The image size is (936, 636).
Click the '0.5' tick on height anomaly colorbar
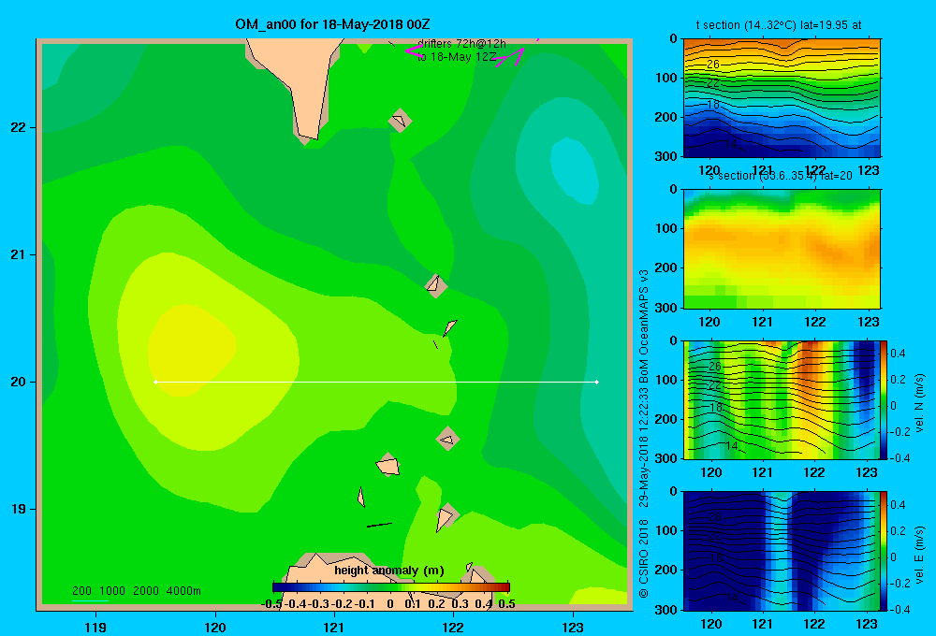coord(506,604)
